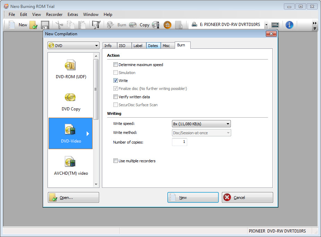321x237 pixels.
Task: Expand the recorder selection dropdown arrow
Action: click(x=266, y=25)
